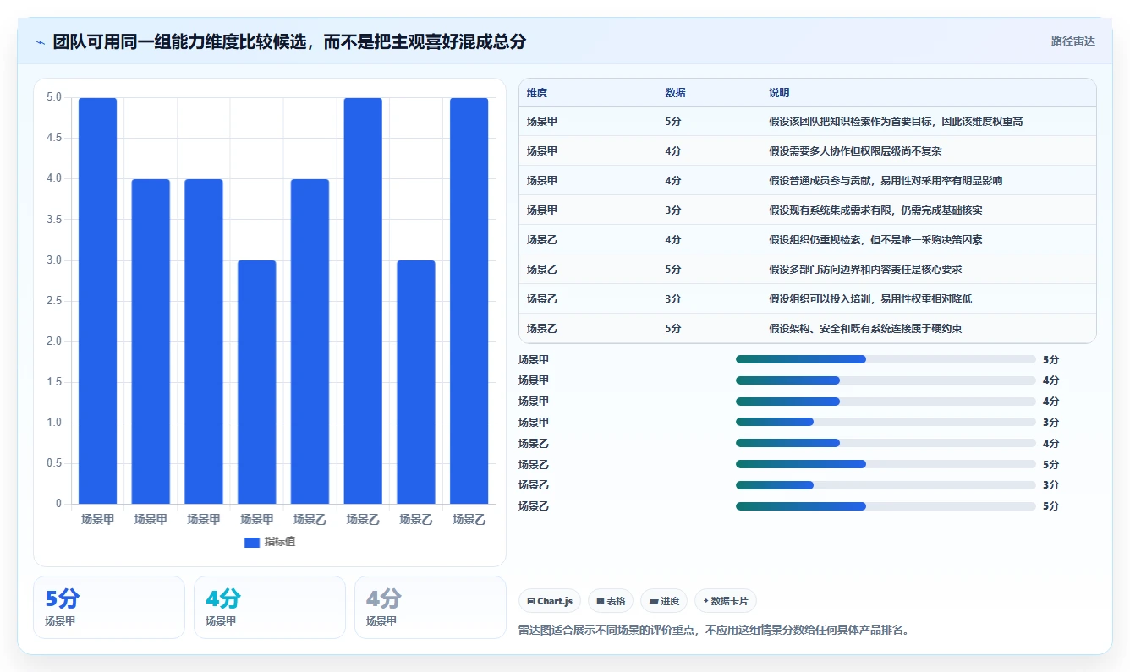
Task: Click the 进度 chip's bar icon
Action: coord(653,601)
